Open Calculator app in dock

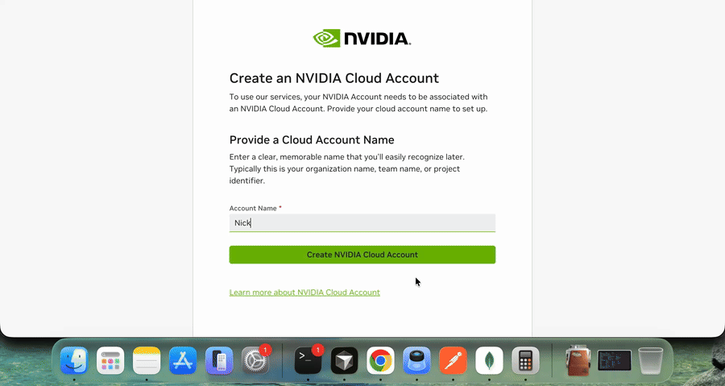(x=525, y=360)
